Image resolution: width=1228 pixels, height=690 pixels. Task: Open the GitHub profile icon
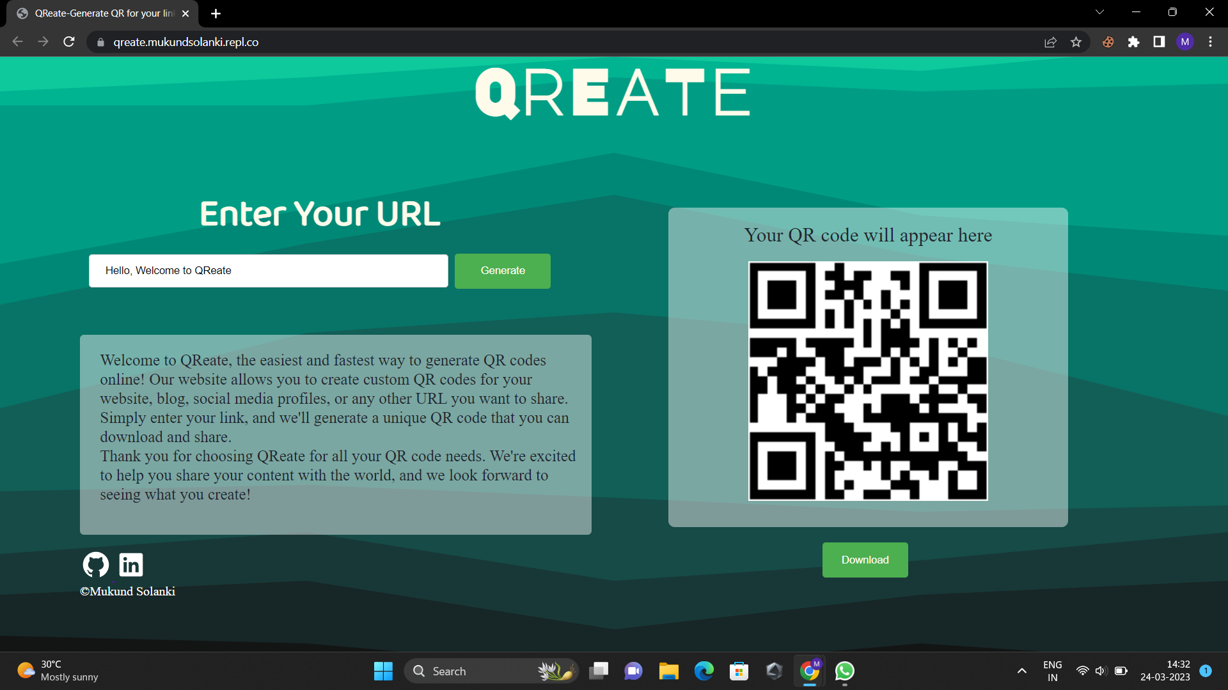point(95,564)
